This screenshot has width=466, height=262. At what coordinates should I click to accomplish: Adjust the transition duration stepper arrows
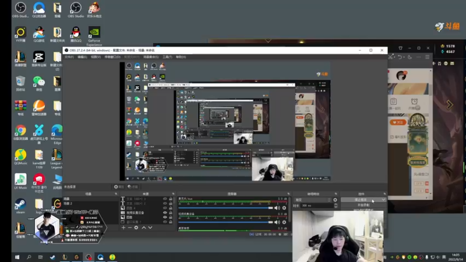336,206
